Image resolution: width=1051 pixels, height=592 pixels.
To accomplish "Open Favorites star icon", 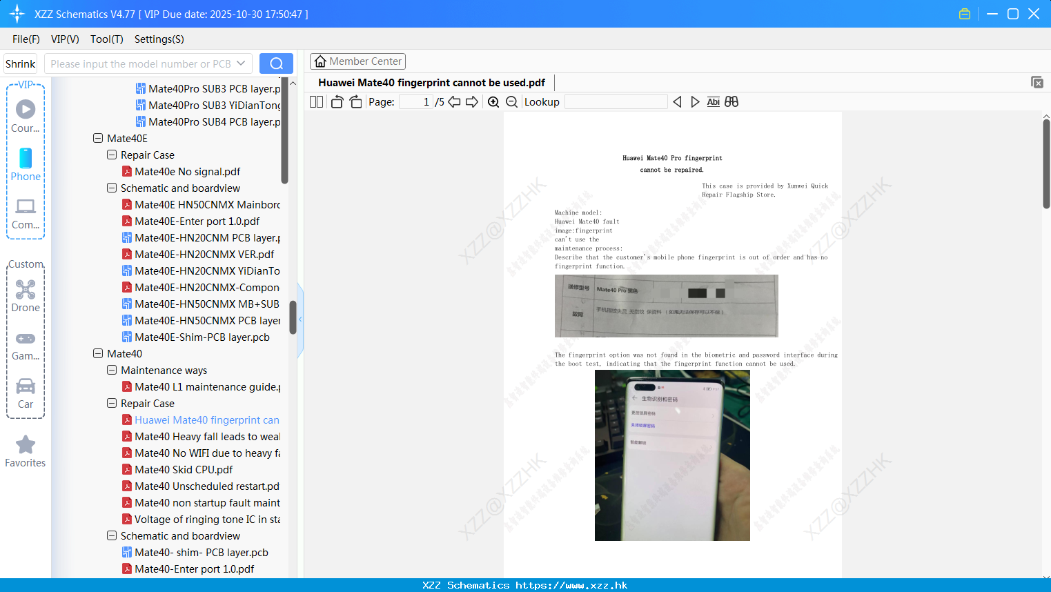I will coord(26,451).
